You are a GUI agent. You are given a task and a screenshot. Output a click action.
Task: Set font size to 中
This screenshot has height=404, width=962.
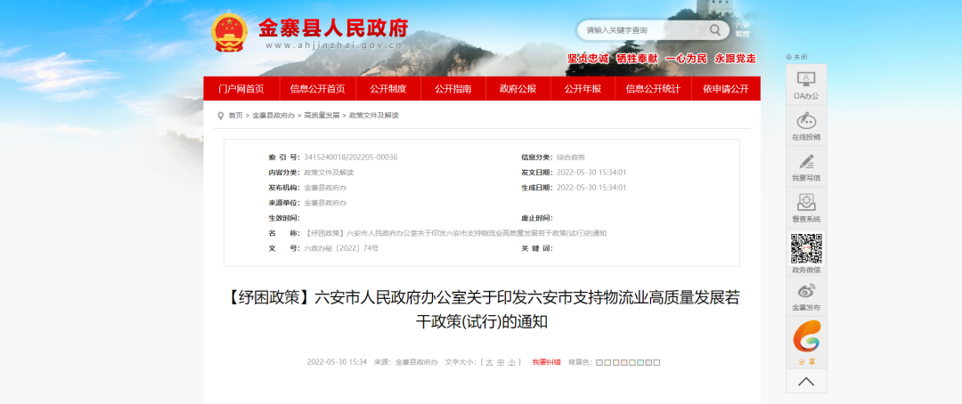click(x=501, y=362)
